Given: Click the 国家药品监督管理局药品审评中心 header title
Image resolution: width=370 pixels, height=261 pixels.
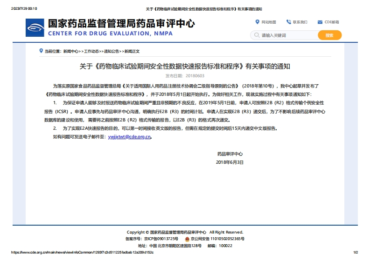Looking at the screenshot, I should click(x=121, y=24).
